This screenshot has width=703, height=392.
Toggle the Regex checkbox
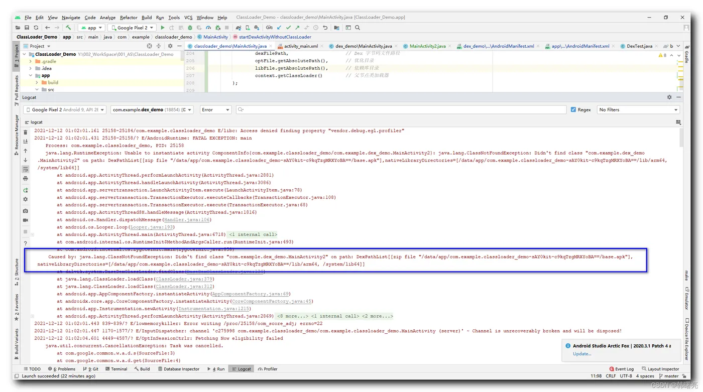coord(573,109)
